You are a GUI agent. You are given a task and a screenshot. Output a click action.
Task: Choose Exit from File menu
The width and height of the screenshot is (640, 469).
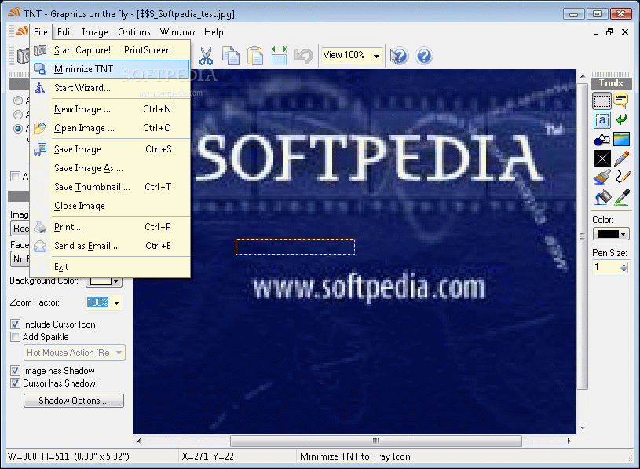[110, 267]
